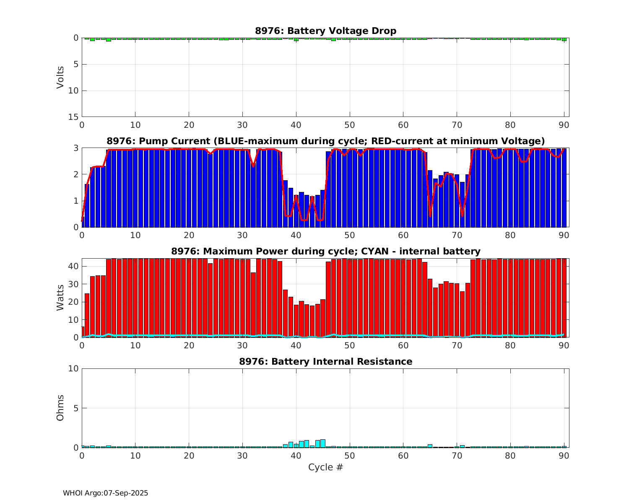Click the Maximum Power during cycle title
This screenshot has width=629, height=503.
click(x=325, y=251)
